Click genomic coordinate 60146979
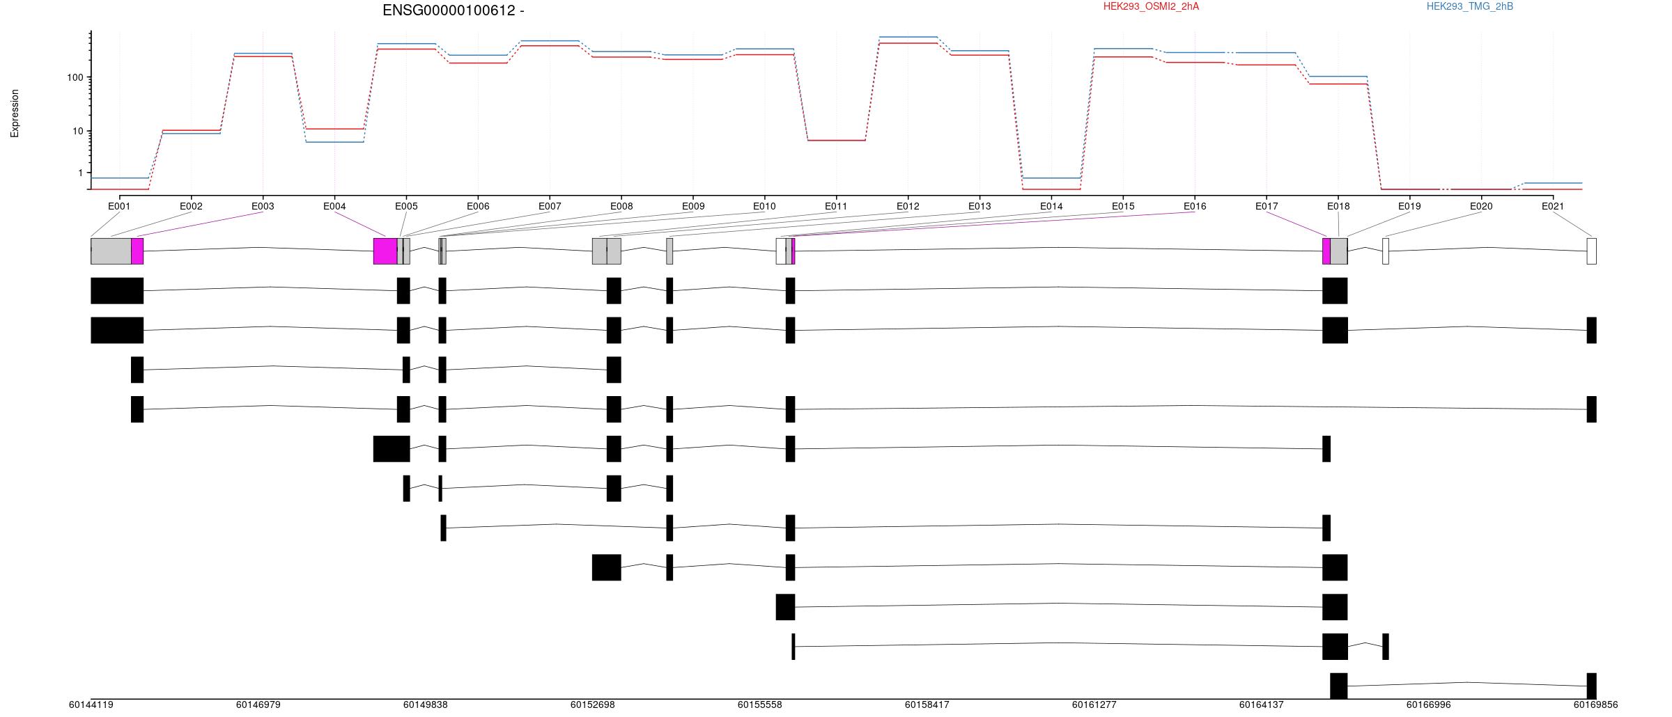 click(x=258, y=705)
